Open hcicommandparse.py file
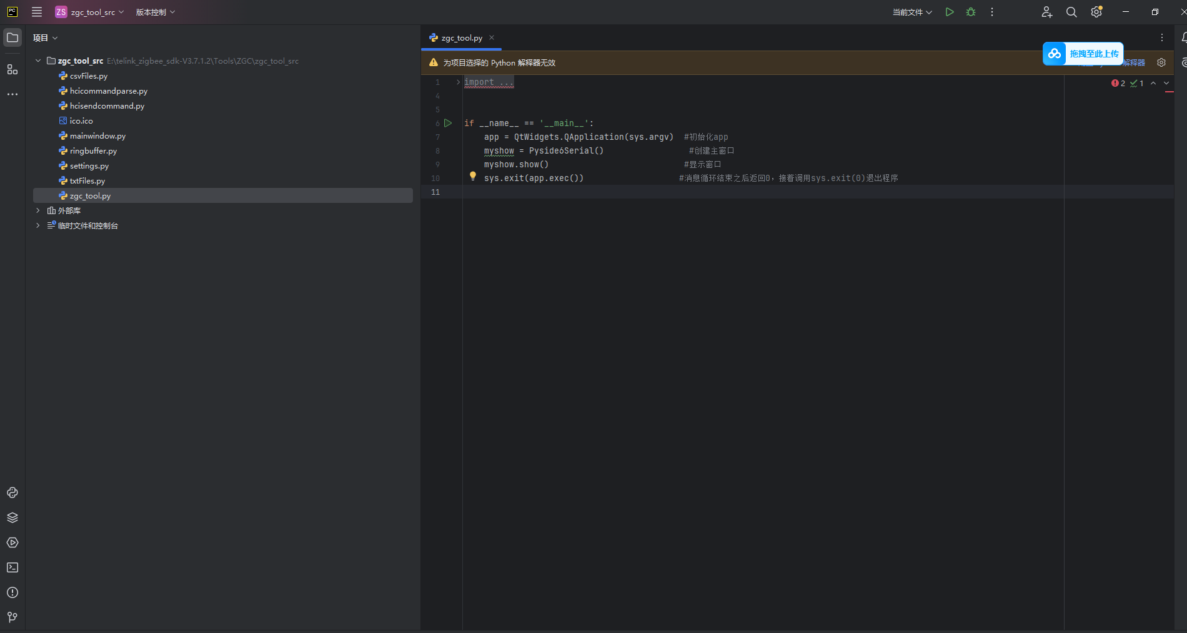Viewport: 1187px width, 633px height. [x=109, y=91]
